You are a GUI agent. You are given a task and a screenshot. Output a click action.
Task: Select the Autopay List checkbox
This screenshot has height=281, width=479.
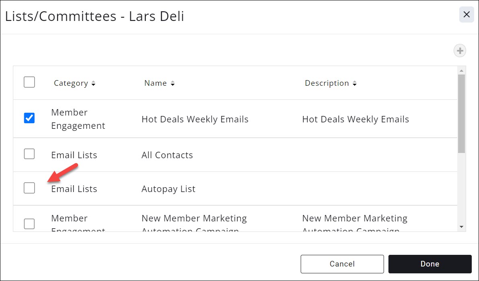tap(29, 188)
